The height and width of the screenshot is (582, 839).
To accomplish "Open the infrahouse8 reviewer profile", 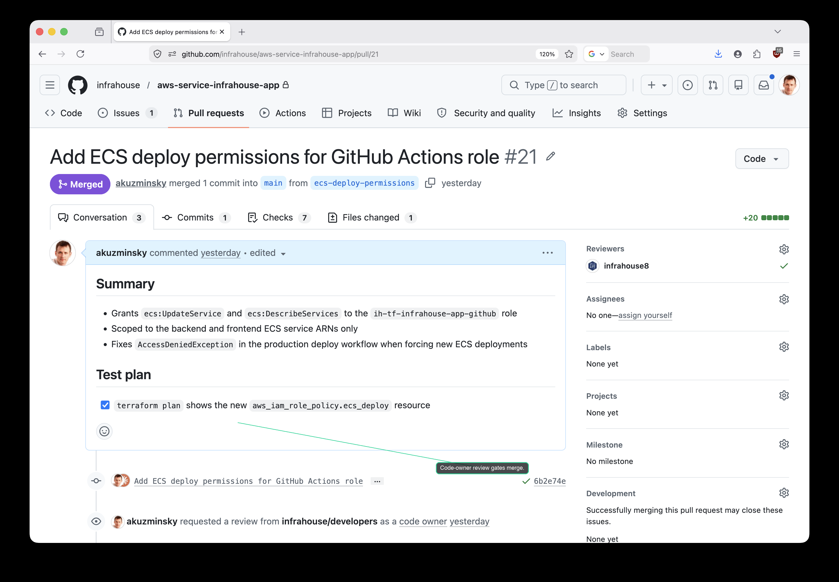I will point(626,266).
